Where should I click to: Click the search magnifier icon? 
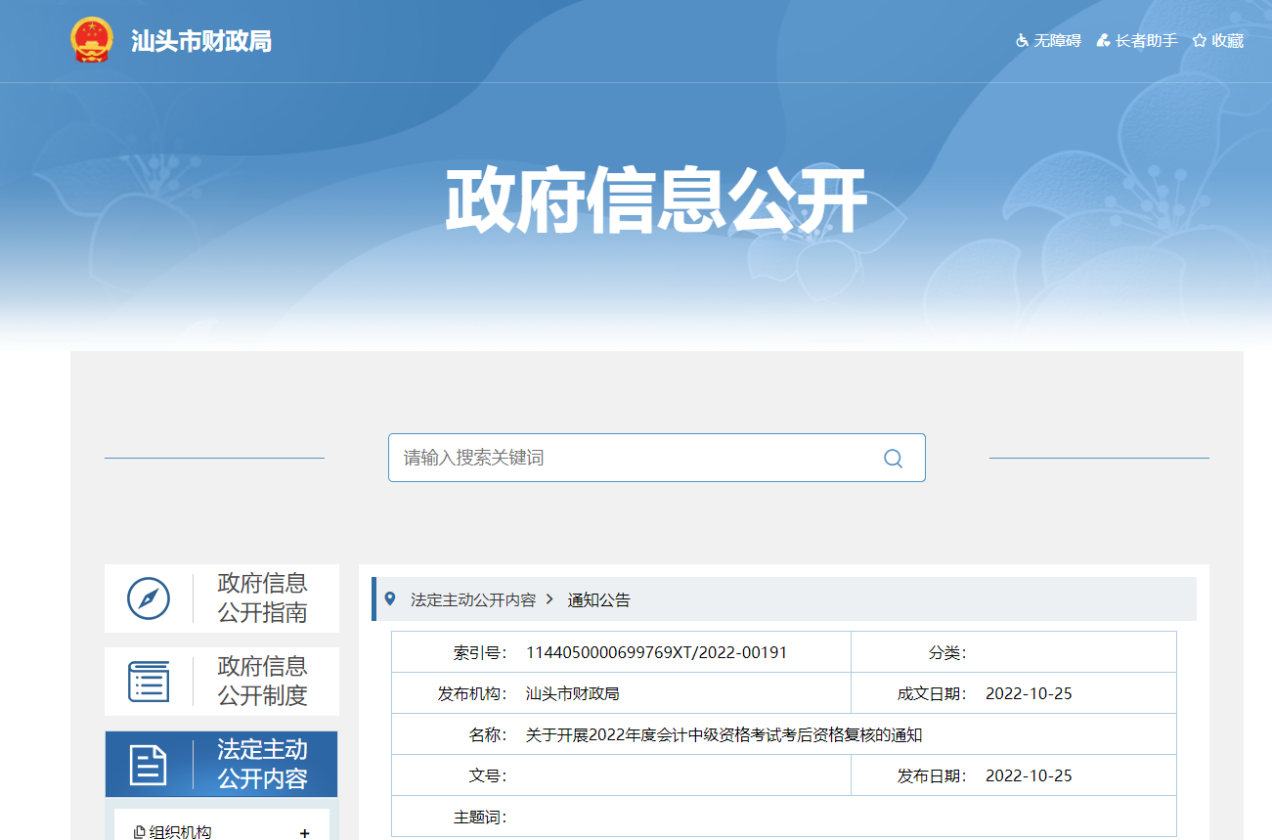point(892,457)
